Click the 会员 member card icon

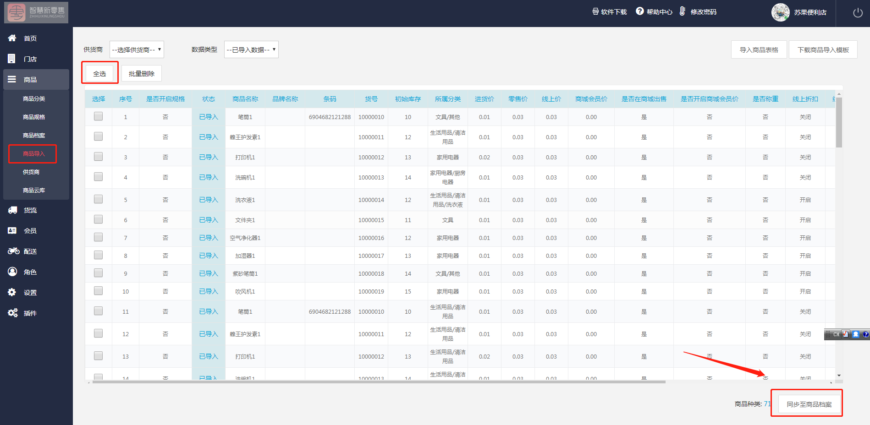click(12, 230)
